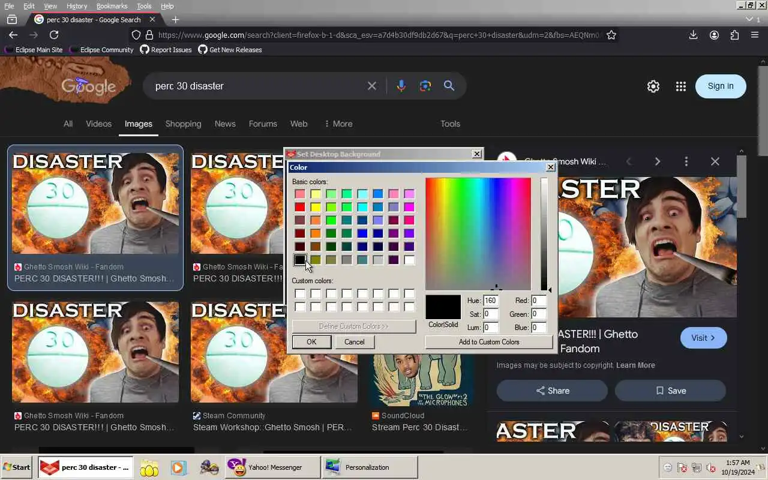This screenshot has height=480, width=768.
Task: Open the Google apps grid
Action: 680,86
